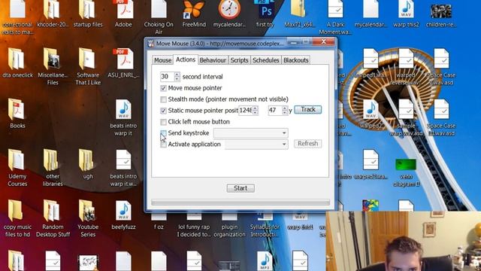Select the warp this2 WAV file
Screen dimensions: 481x271
click(406, 14)
